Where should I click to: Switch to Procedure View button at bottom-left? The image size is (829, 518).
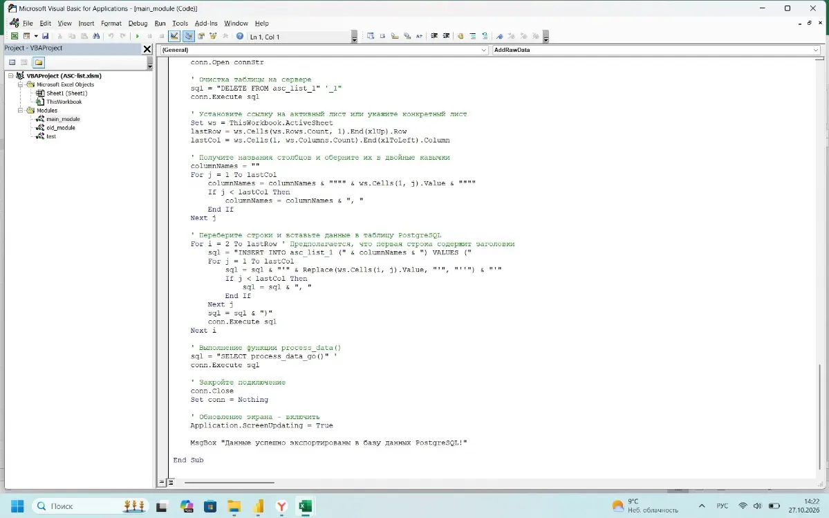pyautogui.click(x=162, y=482)
